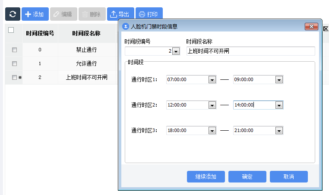The width and height of the screenshot is (329, 195).
Task: Click the 导出 export button
Action: [x=120, y=14]
